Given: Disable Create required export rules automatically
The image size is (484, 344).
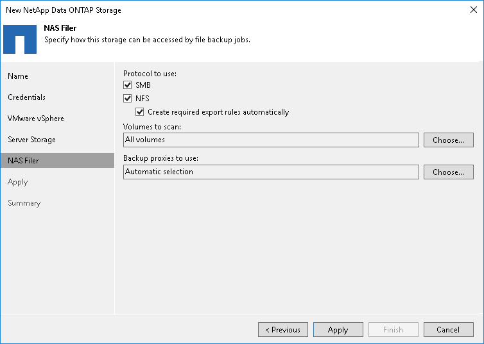Looking at the screenshot, I should (140, 112).
